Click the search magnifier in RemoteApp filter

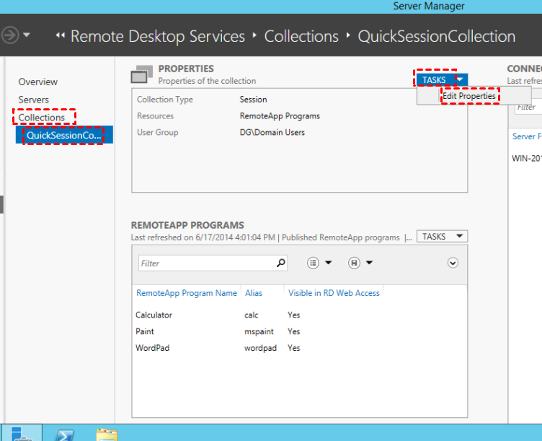281,263
